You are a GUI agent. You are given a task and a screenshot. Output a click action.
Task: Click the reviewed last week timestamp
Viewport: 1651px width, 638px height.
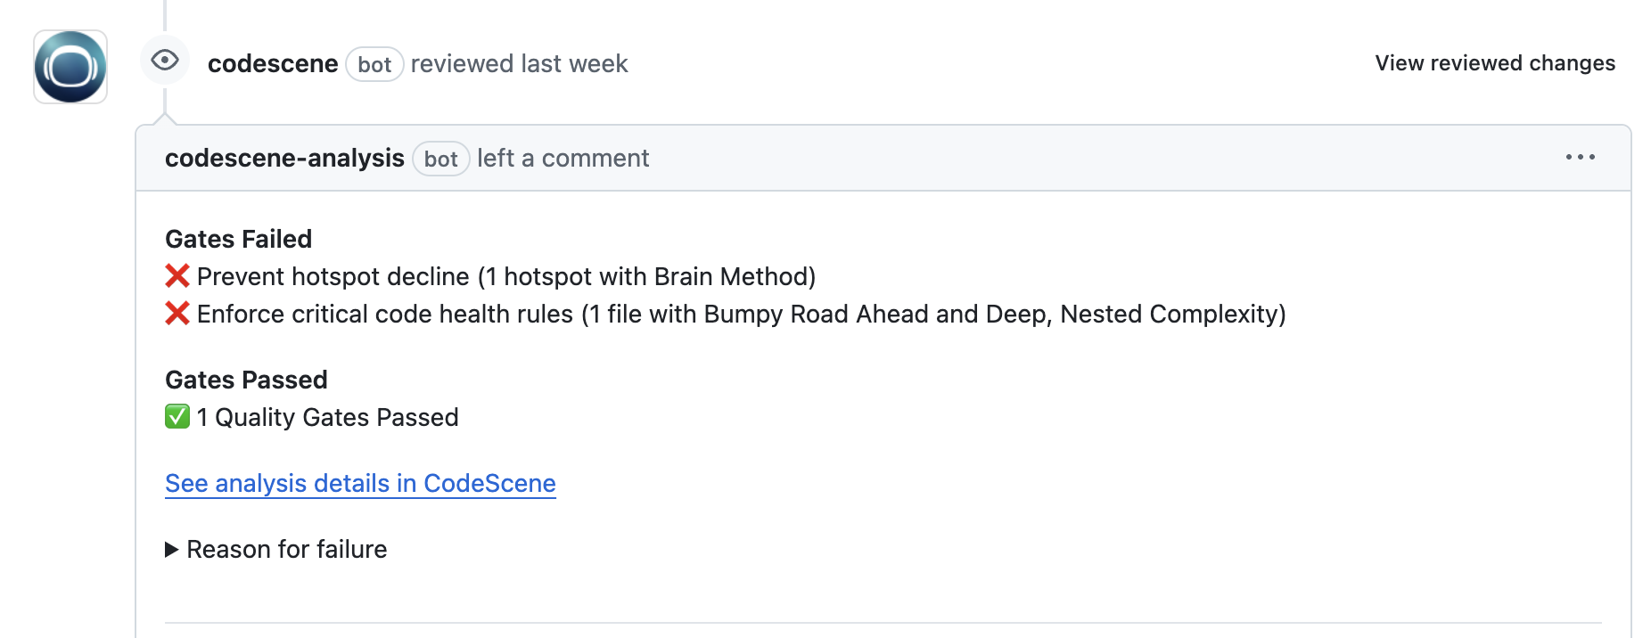[519, 63]
